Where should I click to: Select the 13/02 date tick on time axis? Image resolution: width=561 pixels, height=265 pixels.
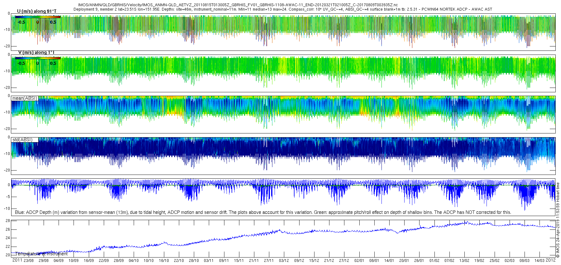pos(464,260)
